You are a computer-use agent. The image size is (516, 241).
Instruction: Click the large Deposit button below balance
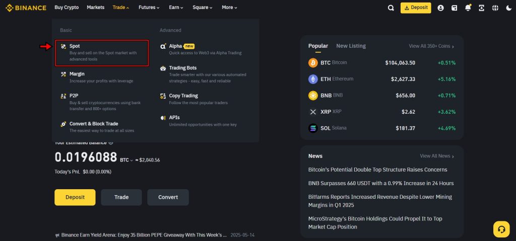click(75, 197)
